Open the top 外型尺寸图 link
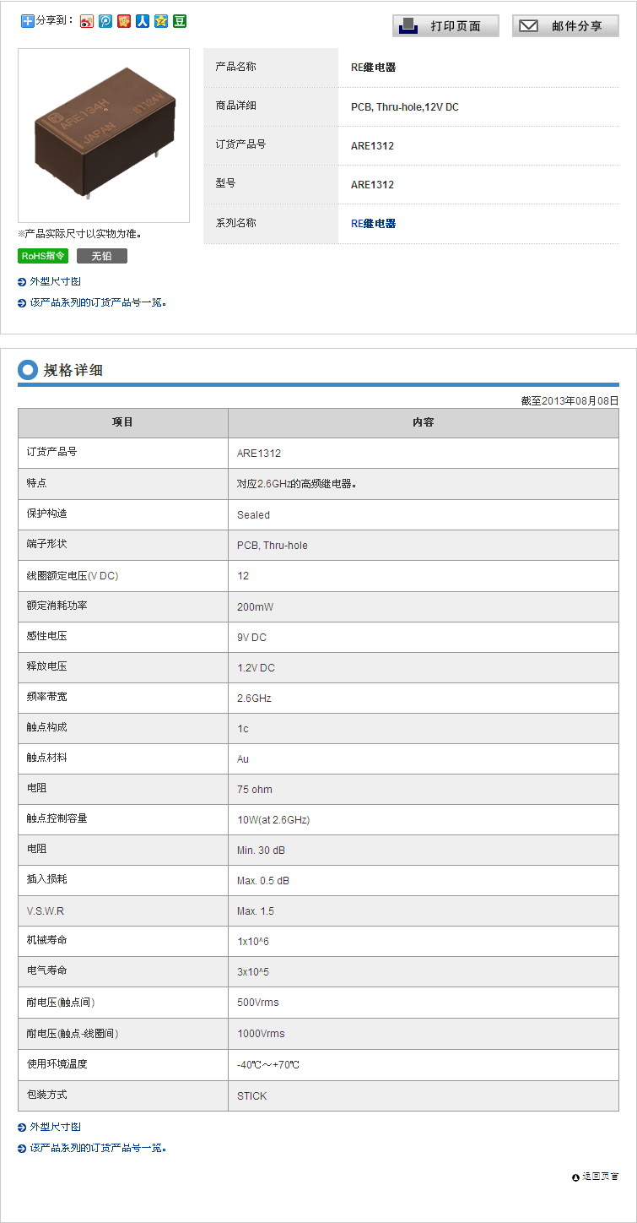 55,281
